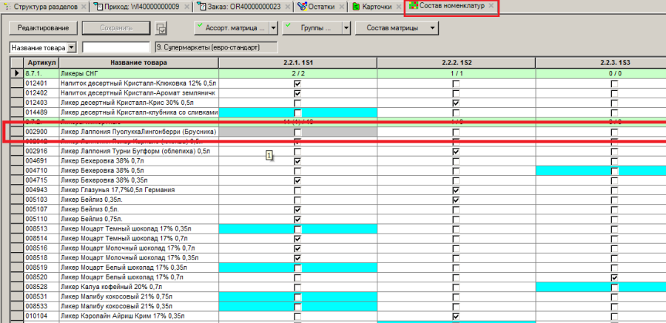Uncheck 1S1 for Моцарт Темный шоколад 0,7л

pos(297,239)
